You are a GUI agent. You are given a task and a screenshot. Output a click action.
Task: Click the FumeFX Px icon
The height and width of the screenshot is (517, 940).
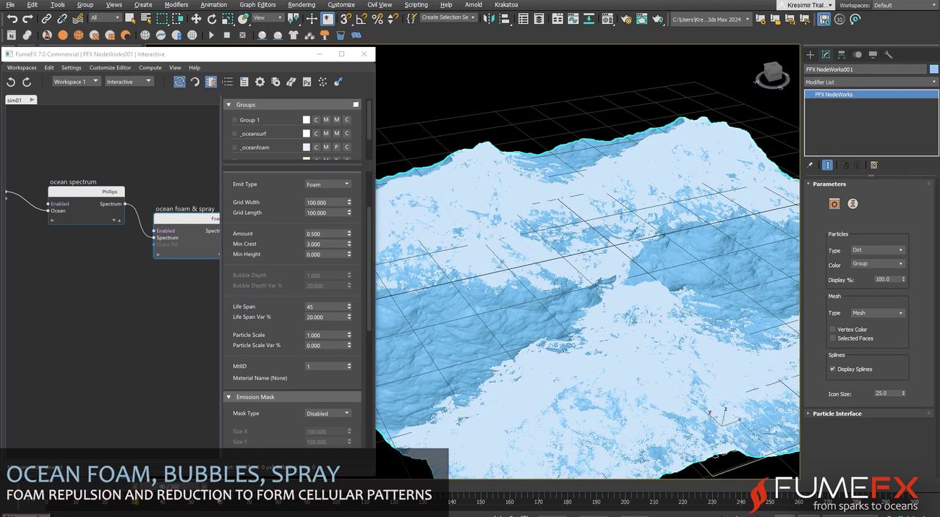pos(307,82)
